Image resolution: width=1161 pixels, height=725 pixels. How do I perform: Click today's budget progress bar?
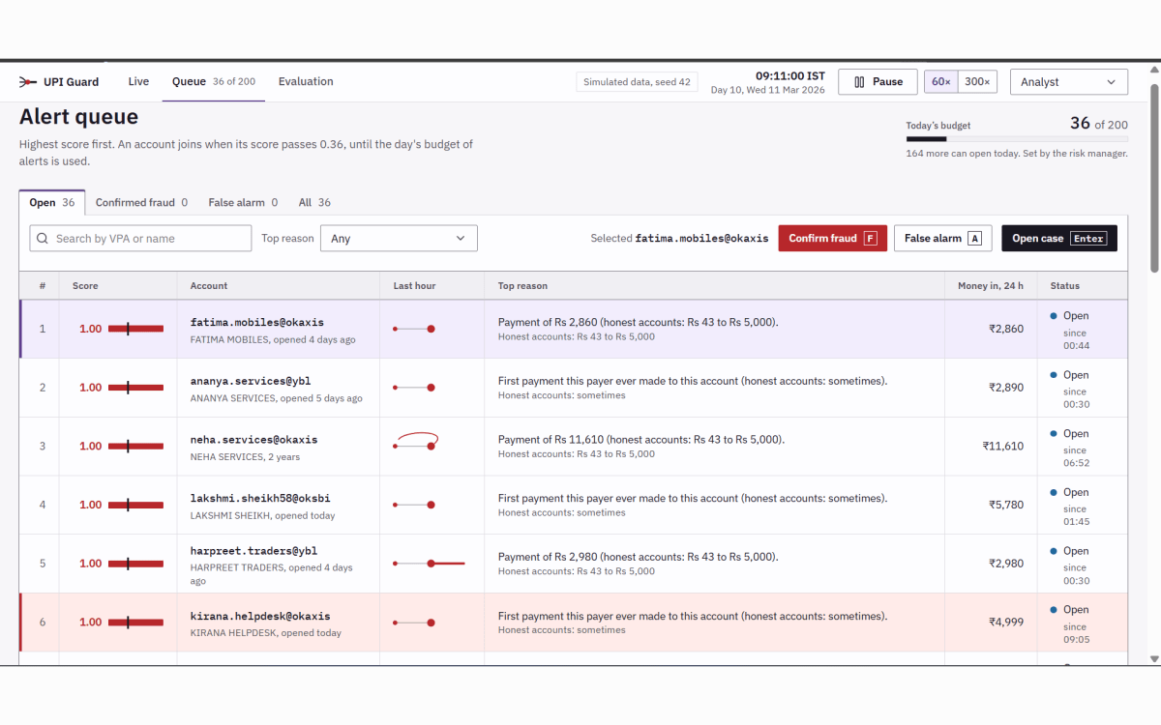[1017, 139]
